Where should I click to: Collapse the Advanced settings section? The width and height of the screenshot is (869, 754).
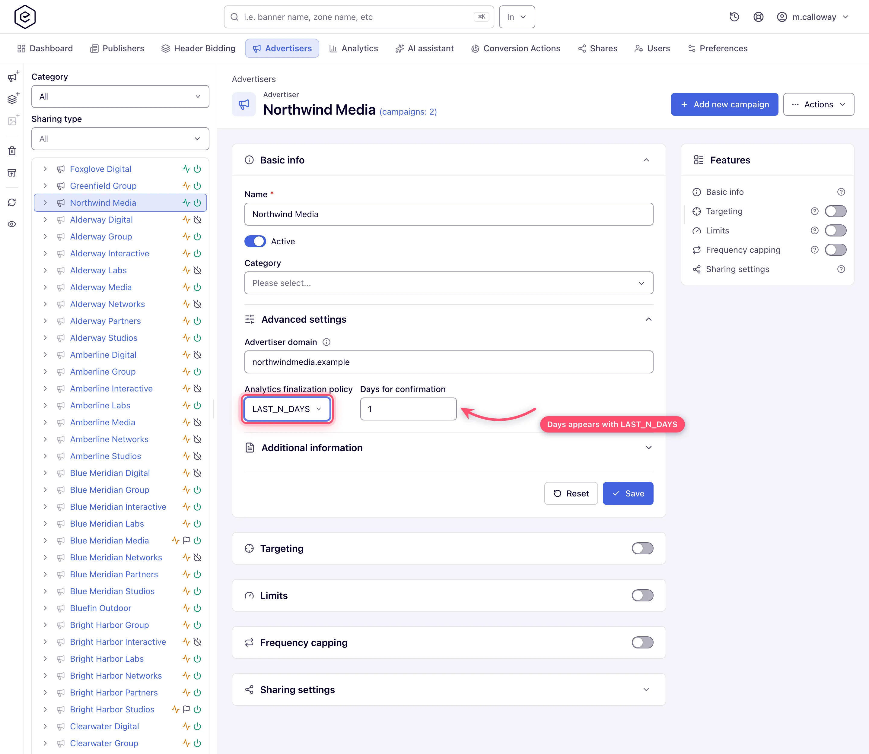click(649, 319)
